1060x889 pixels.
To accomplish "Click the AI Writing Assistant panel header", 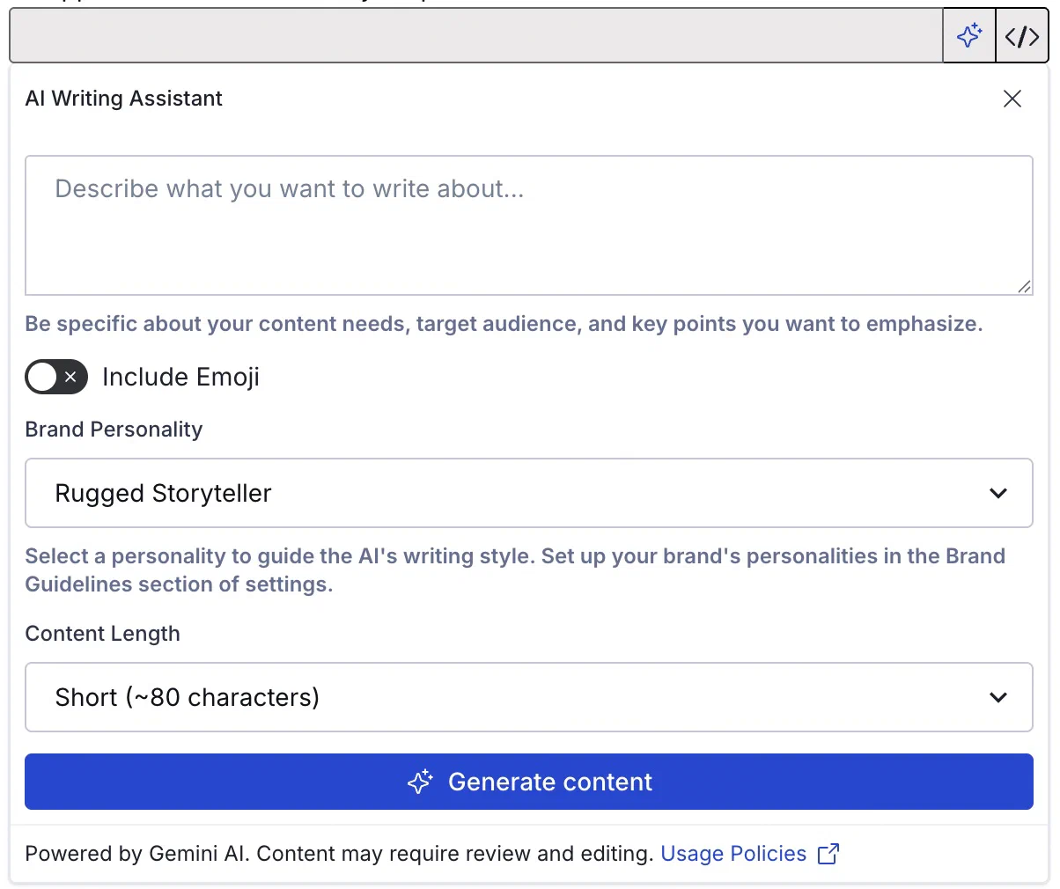I will pos(123,99).
